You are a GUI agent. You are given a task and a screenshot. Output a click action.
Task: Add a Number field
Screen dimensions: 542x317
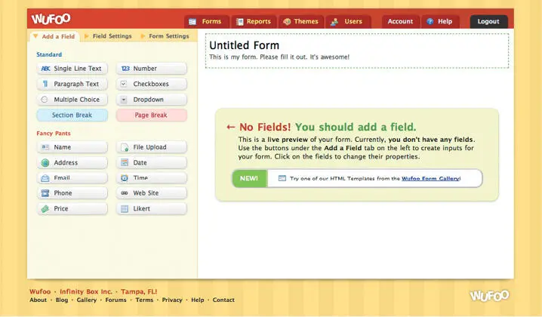tap(152, 69)
